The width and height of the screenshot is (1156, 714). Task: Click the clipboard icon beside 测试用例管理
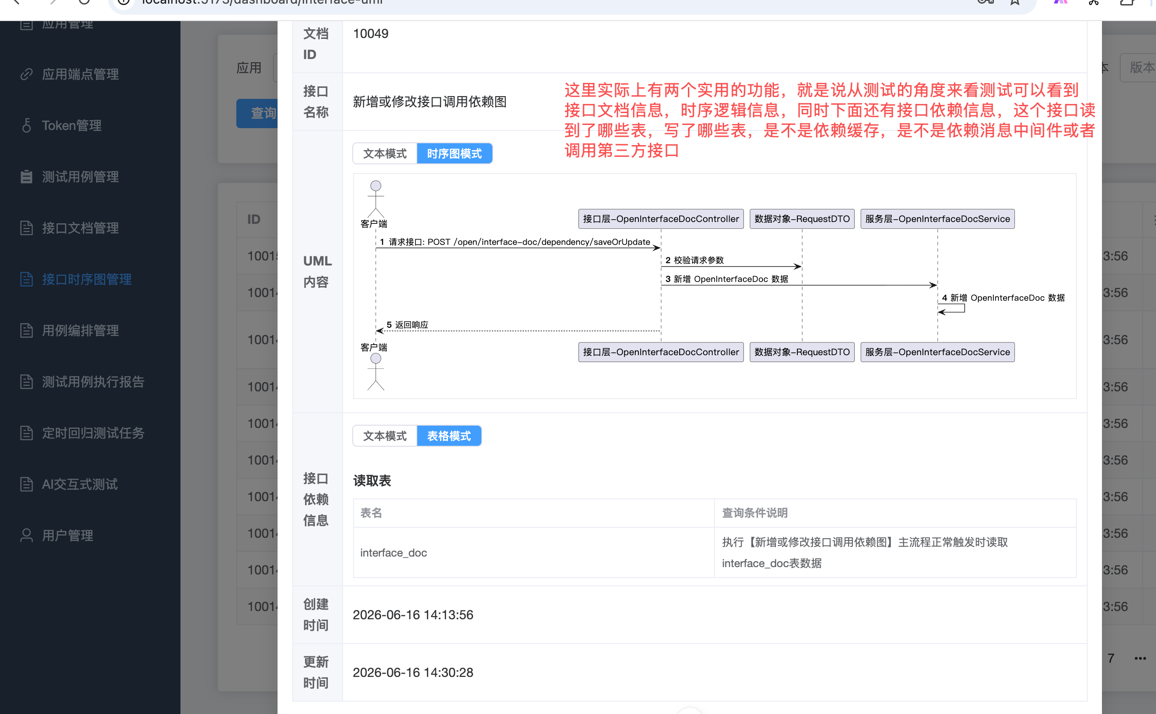coord(27,177)
